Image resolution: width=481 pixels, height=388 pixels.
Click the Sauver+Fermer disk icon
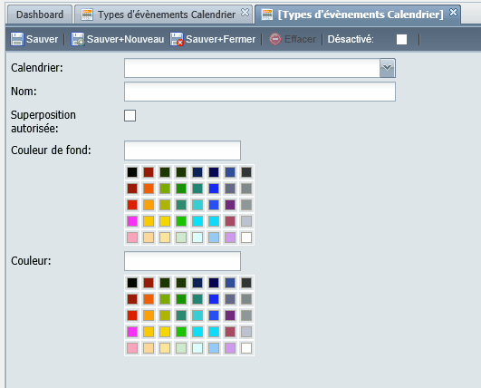(177, 39)
